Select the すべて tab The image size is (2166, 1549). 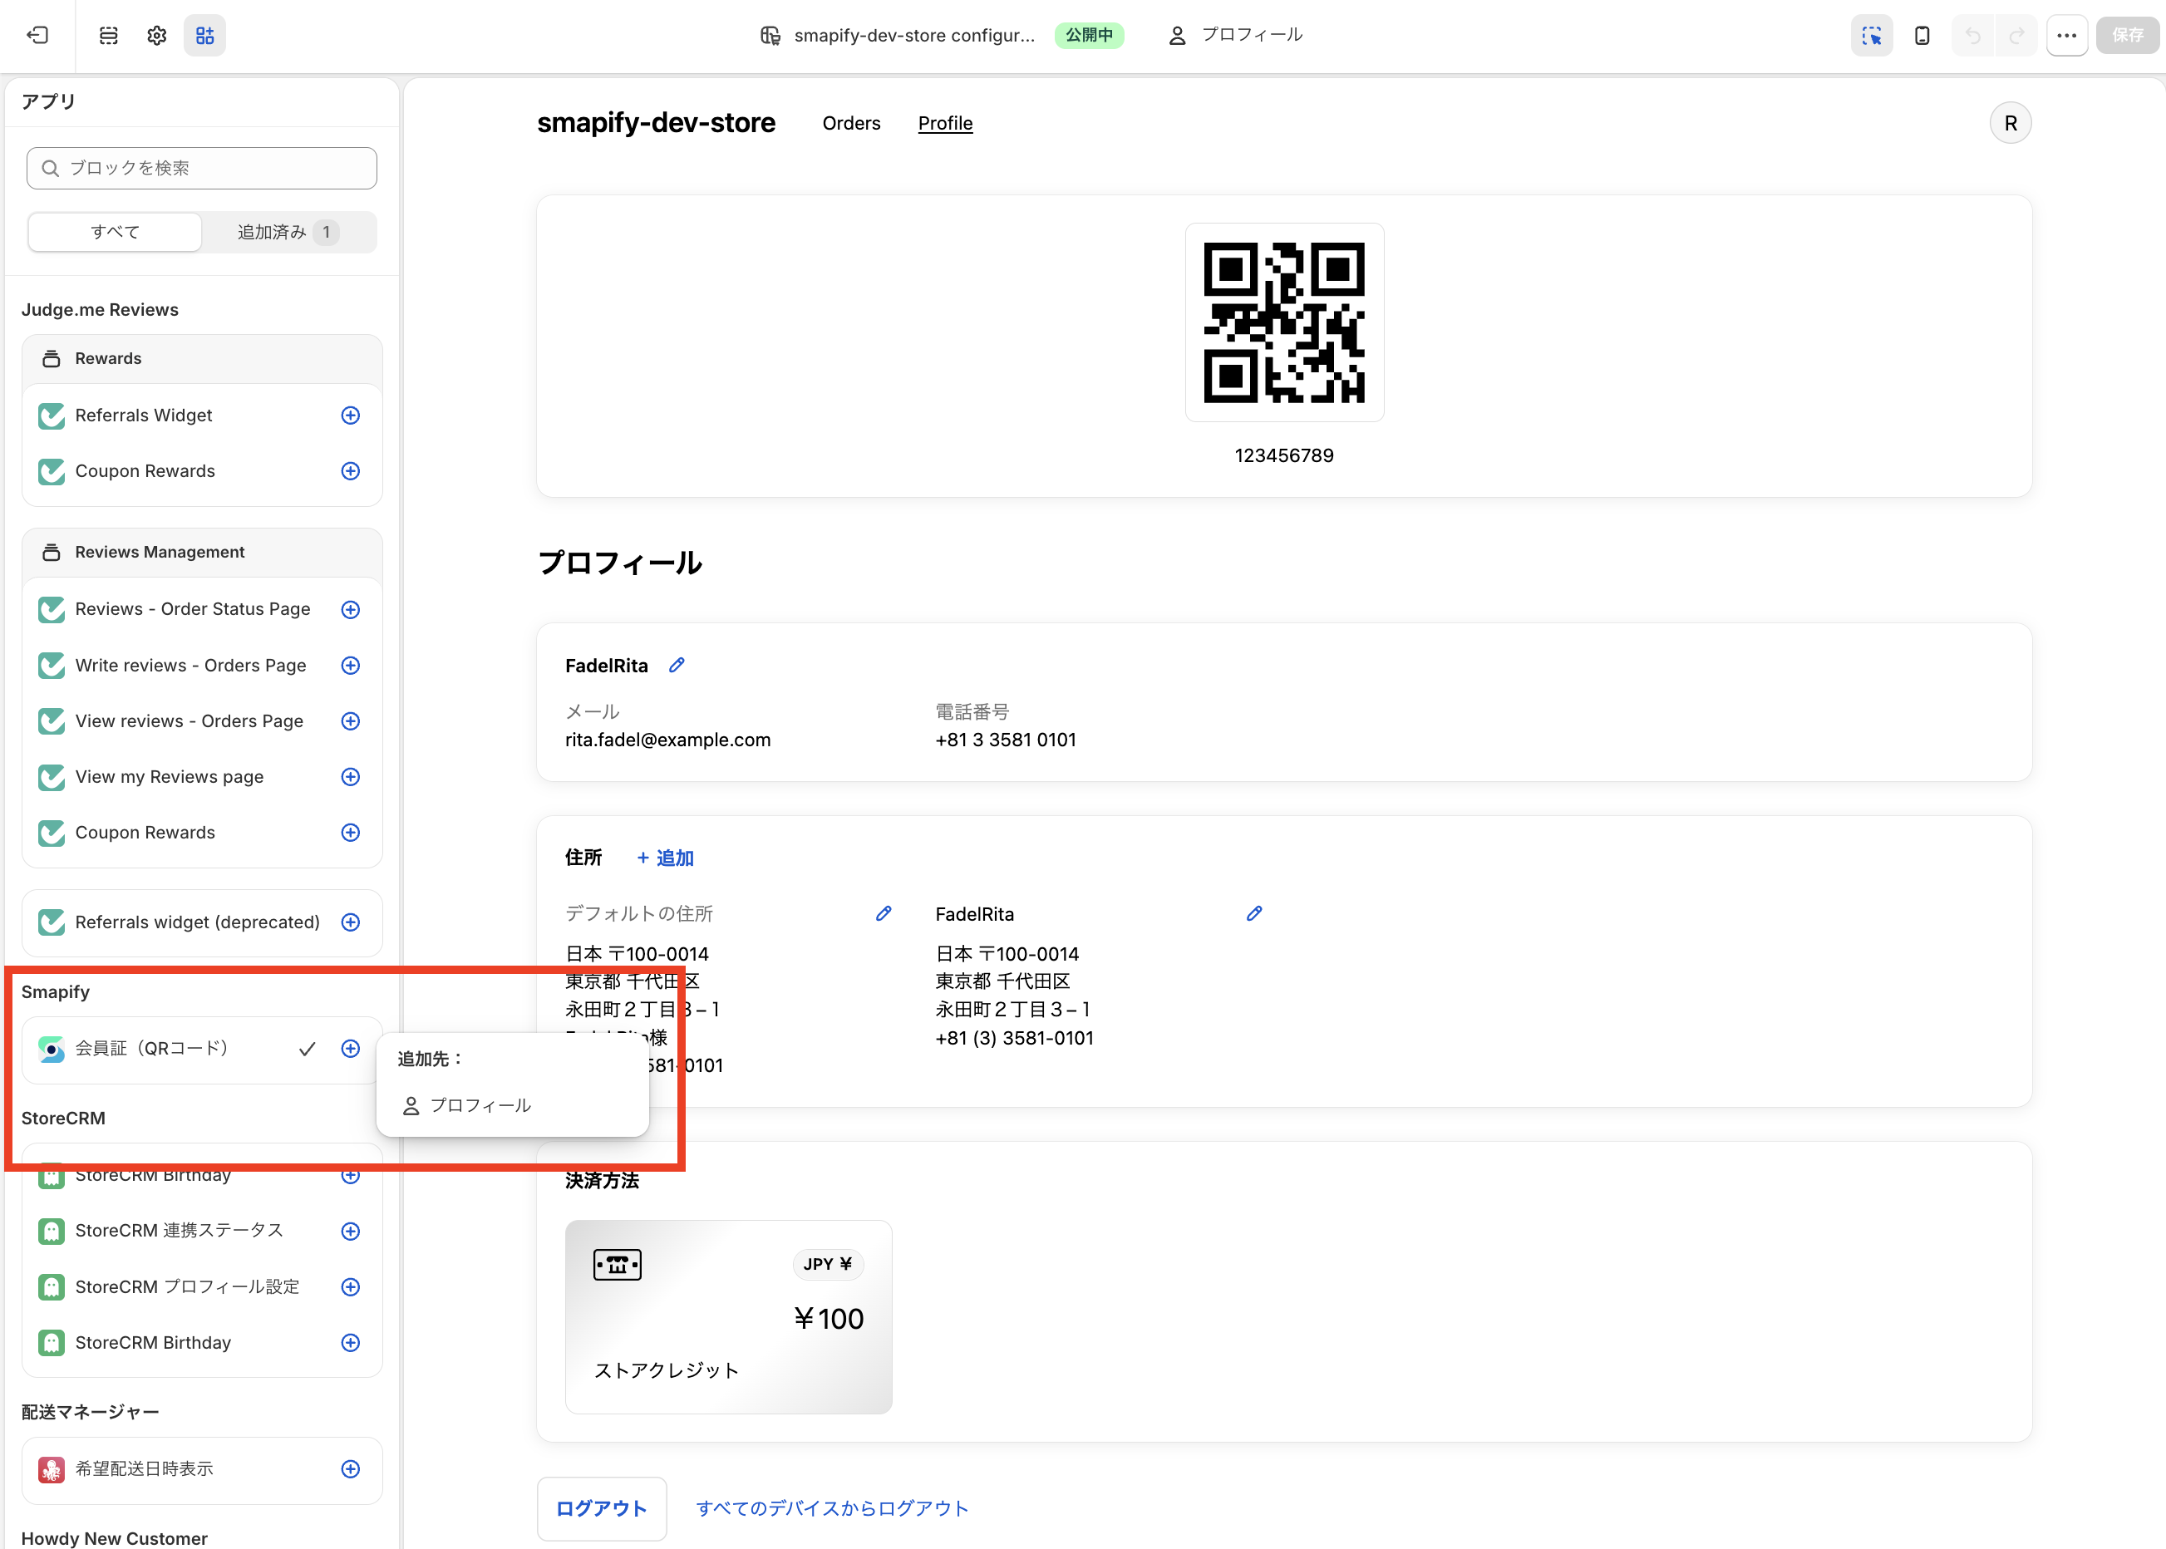point(116,232)
